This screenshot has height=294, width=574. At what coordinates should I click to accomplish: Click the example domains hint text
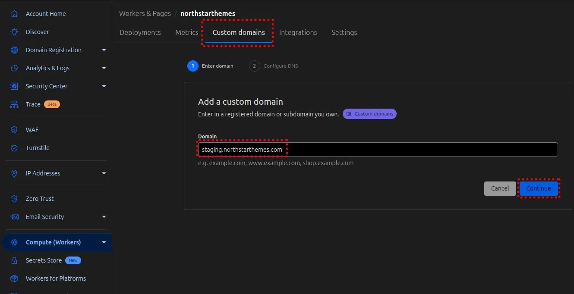point(276,163)
